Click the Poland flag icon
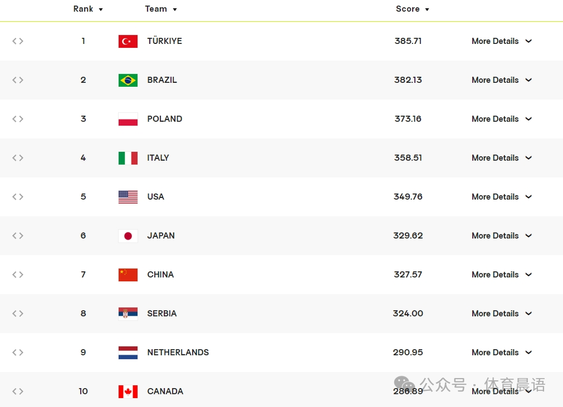 click(x=128, y=119)
